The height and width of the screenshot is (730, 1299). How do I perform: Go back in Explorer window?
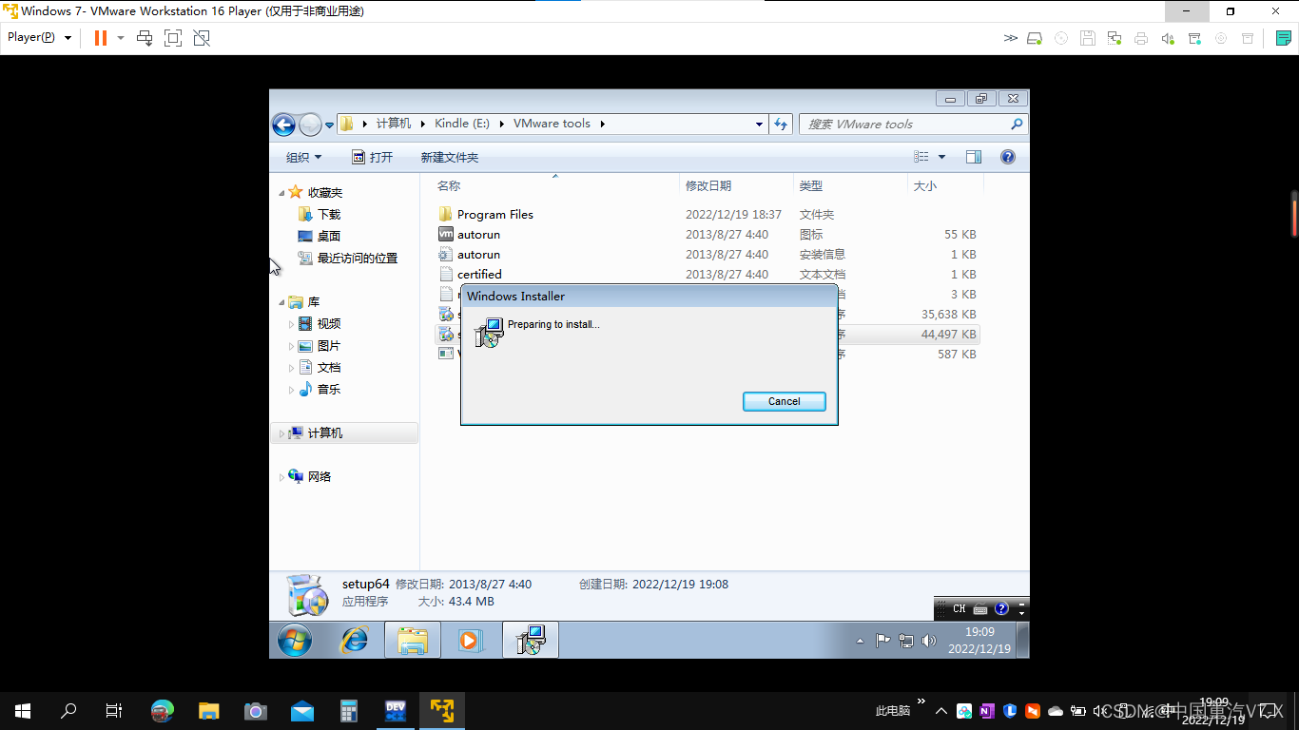[283, 125]
